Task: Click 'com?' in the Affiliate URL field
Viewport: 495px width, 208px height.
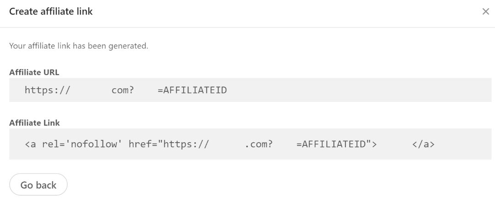Action: (123, 91)
